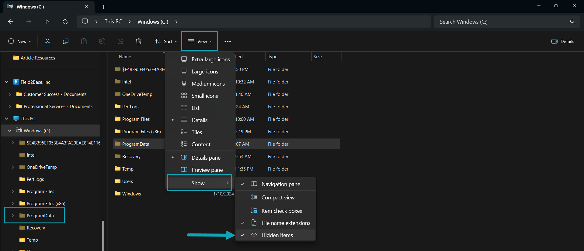584x251 pixels.
Task: Enable Item check boxes
Action: (276, 211)
